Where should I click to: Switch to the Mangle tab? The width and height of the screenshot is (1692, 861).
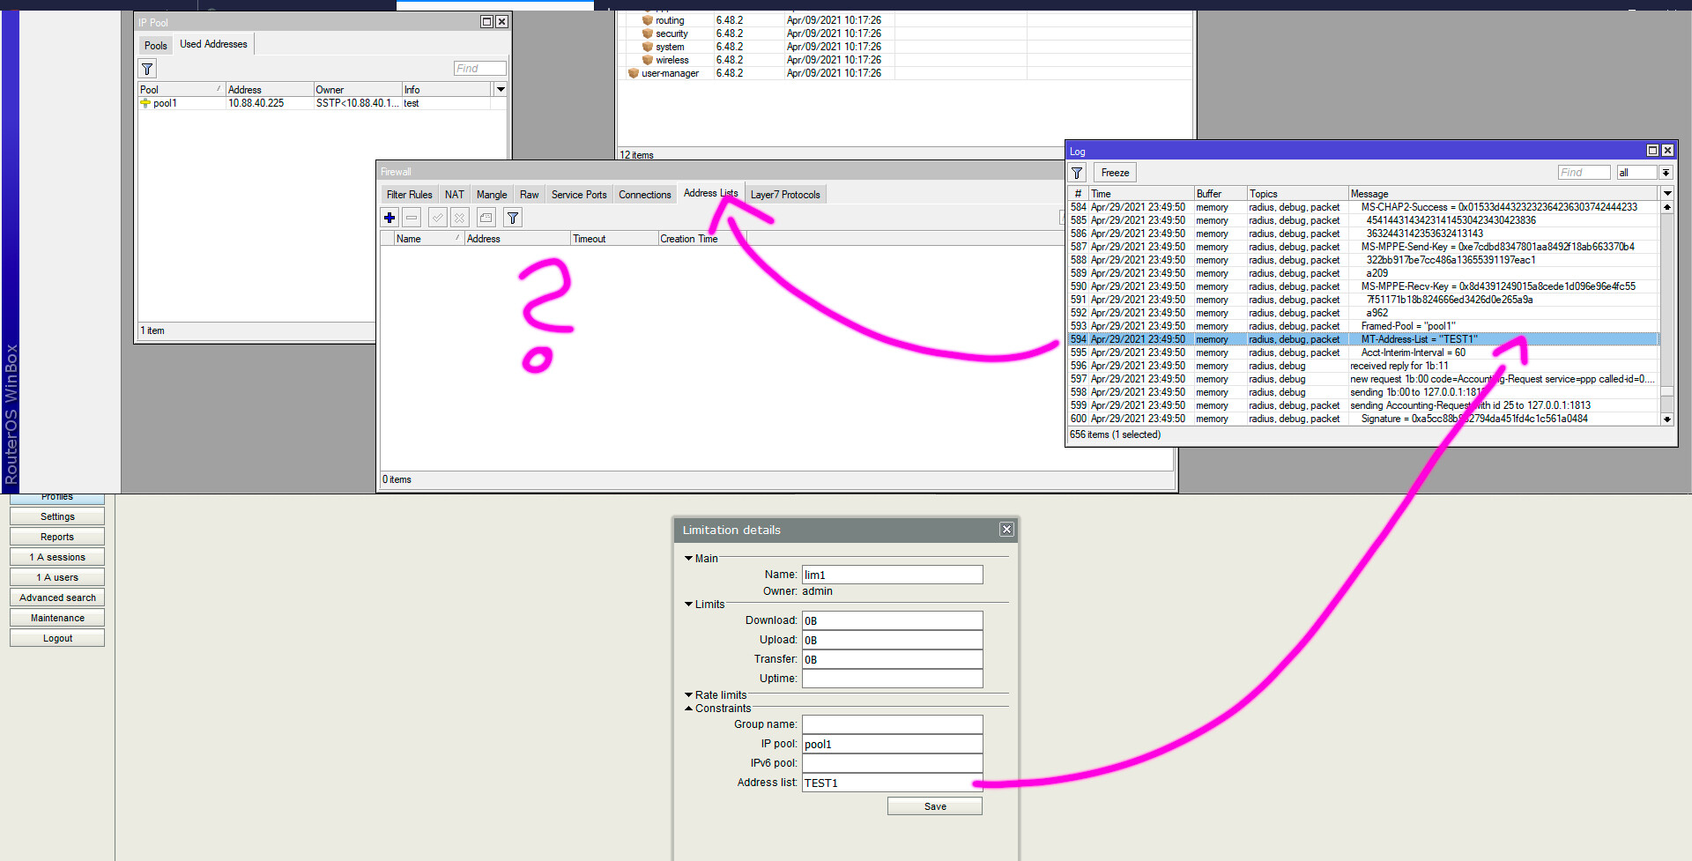492,195
